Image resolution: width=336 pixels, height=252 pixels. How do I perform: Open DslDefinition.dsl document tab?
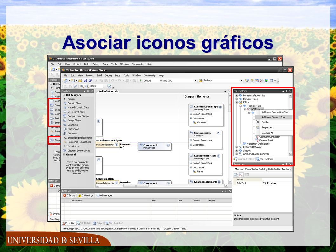pos(108,92)
